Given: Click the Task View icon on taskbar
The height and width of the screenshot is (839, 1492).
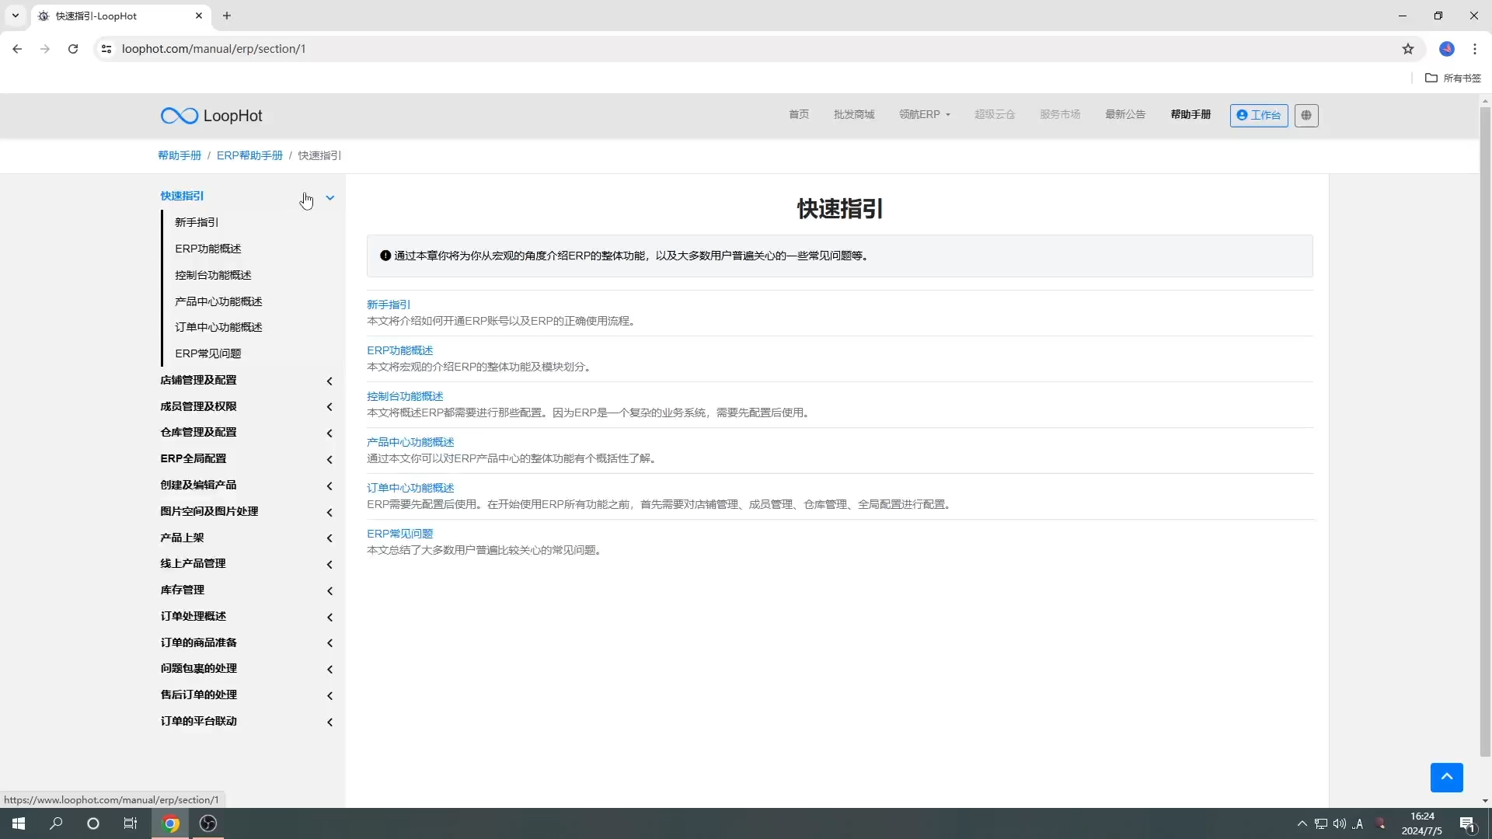Looking at the screenshot, I should coord(130,823).
